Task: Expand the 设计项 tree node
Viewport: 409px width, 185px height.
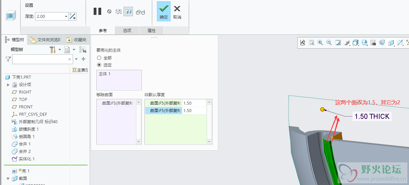Action: pos(8,84)
